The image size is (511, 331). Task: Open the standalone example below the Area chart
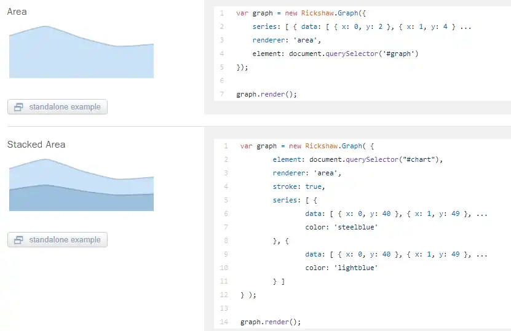(x=58, y=107)
